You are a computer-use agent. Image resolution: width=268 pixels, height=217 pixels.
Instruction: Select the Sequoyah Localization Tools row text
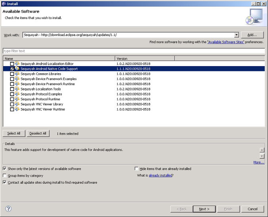click(x=41, y=89)
